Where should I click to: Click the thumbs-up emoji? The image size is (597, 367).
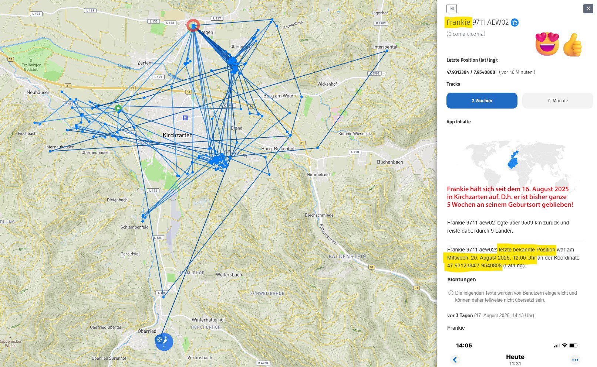tap(572, 45)
